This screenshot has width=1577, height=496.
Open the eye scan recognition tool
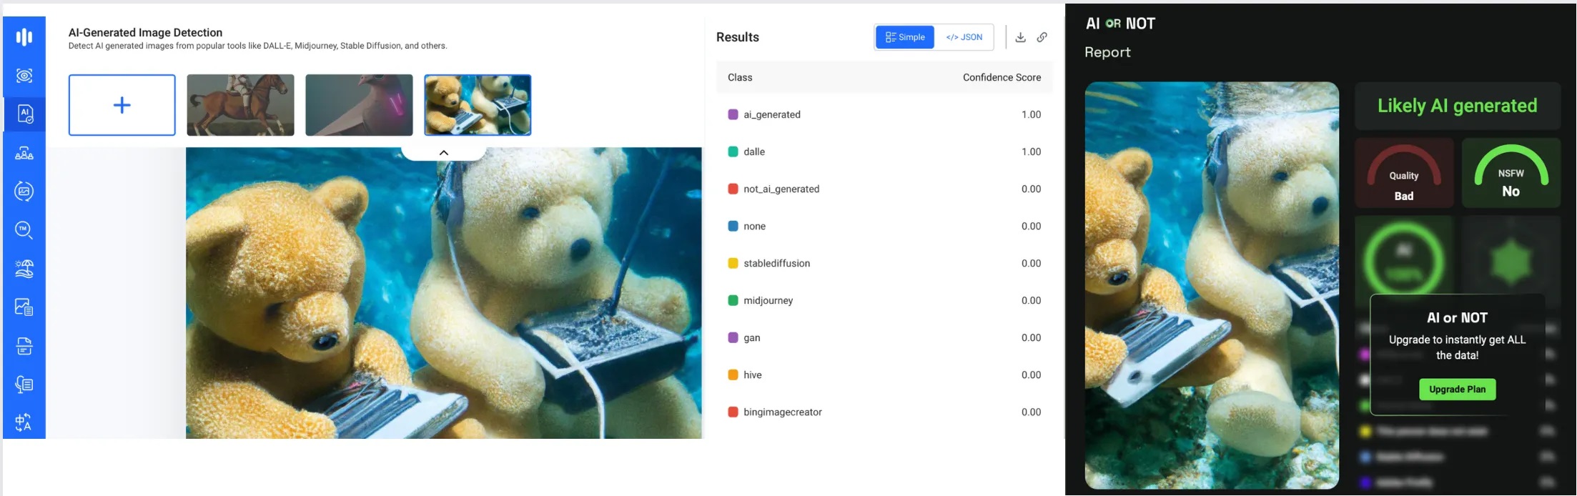[x=24, y=76]
